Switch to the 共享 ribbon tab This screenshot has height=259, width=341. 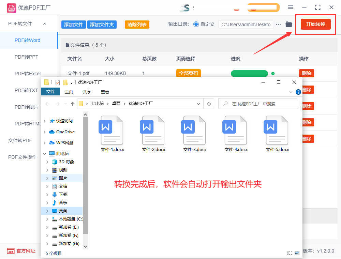(87, 92)
